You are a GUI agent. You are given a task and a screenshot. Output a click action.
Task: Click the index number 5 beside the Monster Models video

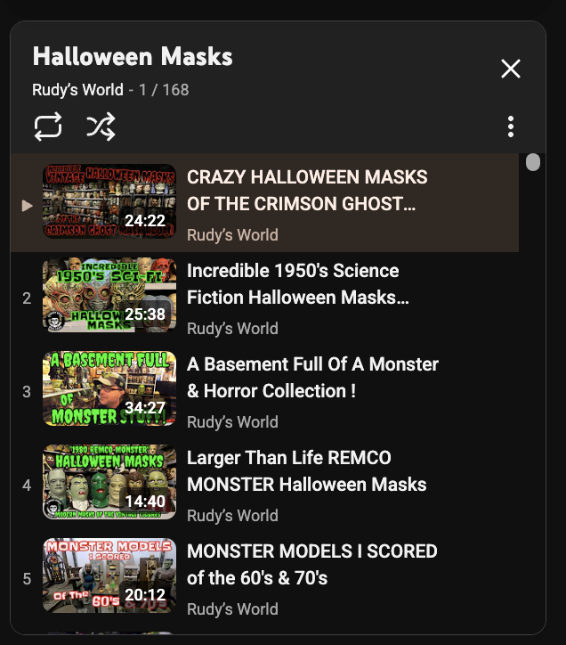point(27,579)
